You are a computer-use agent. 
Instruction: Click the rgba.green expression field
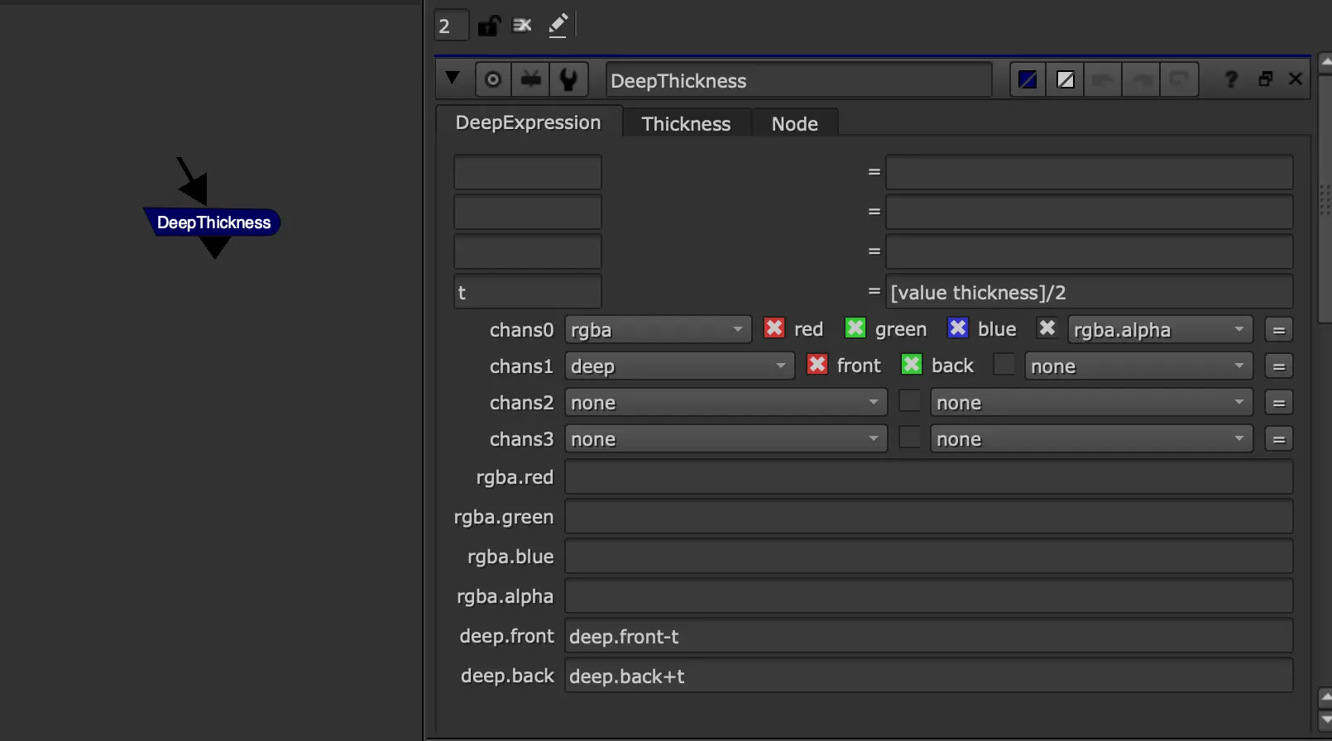pyautogui.click(x=928, y=517)
